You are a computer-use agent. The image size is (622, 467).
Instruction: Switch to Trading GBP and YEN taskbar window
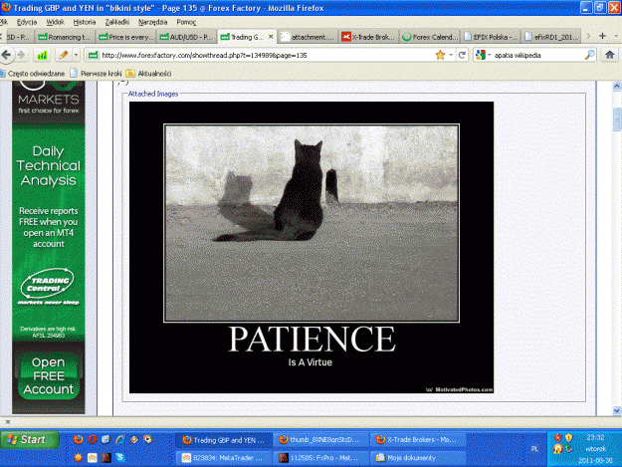click(x=223, y=440)
